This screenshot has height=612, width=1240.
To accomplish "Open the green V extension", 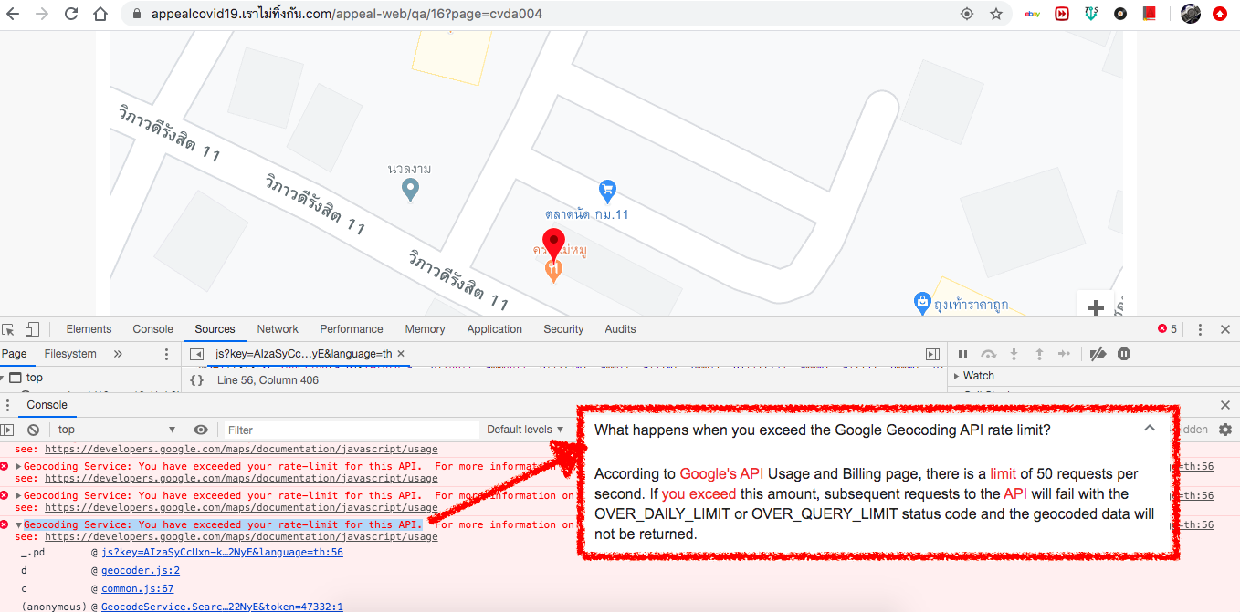I will [x=1091, y=15].
